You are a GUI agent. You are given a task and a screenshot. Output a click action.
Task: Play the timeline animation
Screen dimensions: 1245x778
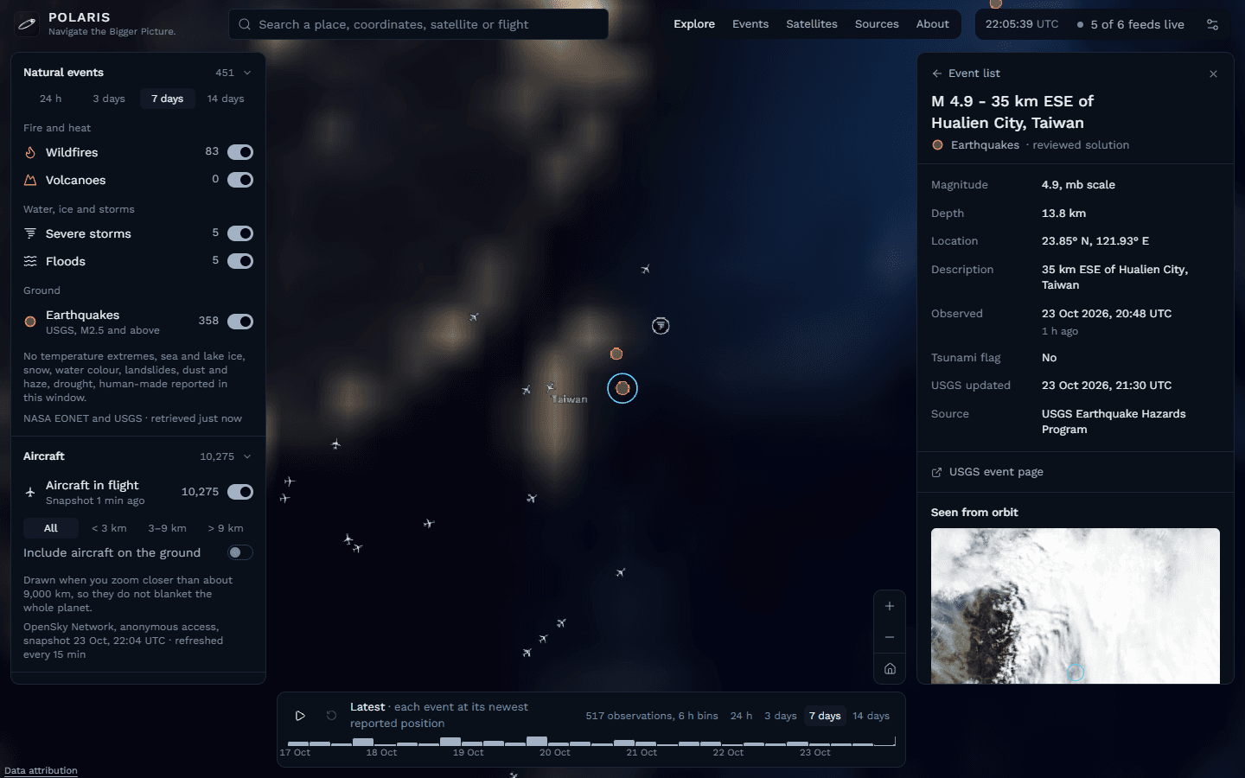pyautogui.click(x=300, y=716)
